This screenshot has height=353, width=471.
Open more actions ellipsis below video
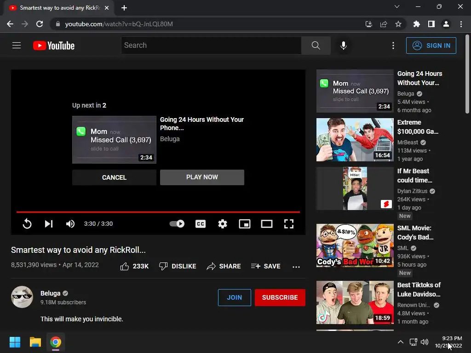(296, 267)
